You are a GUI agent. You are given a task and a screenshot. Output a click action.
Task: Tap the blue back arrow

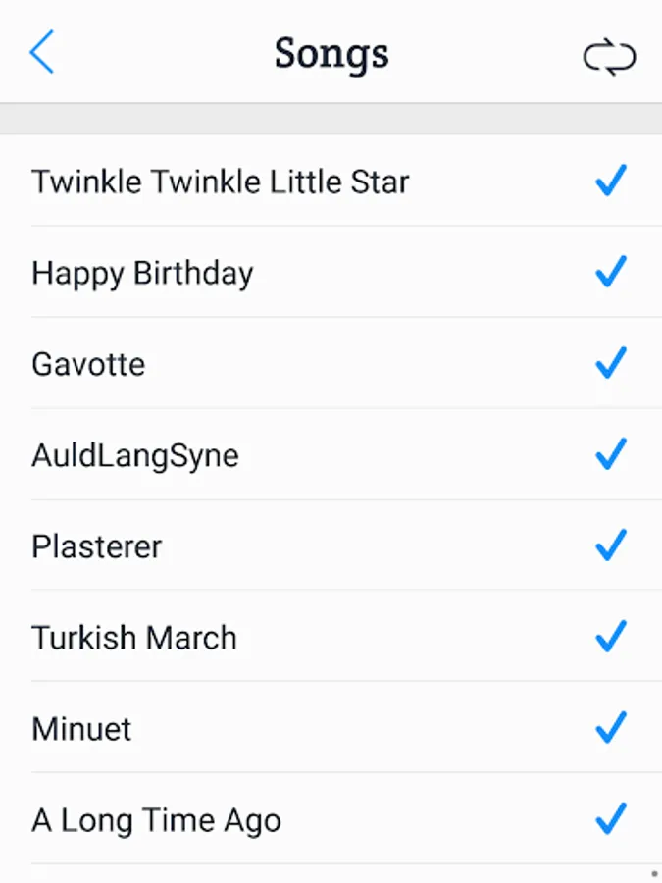pyautogui.click(x=42, y=52)
